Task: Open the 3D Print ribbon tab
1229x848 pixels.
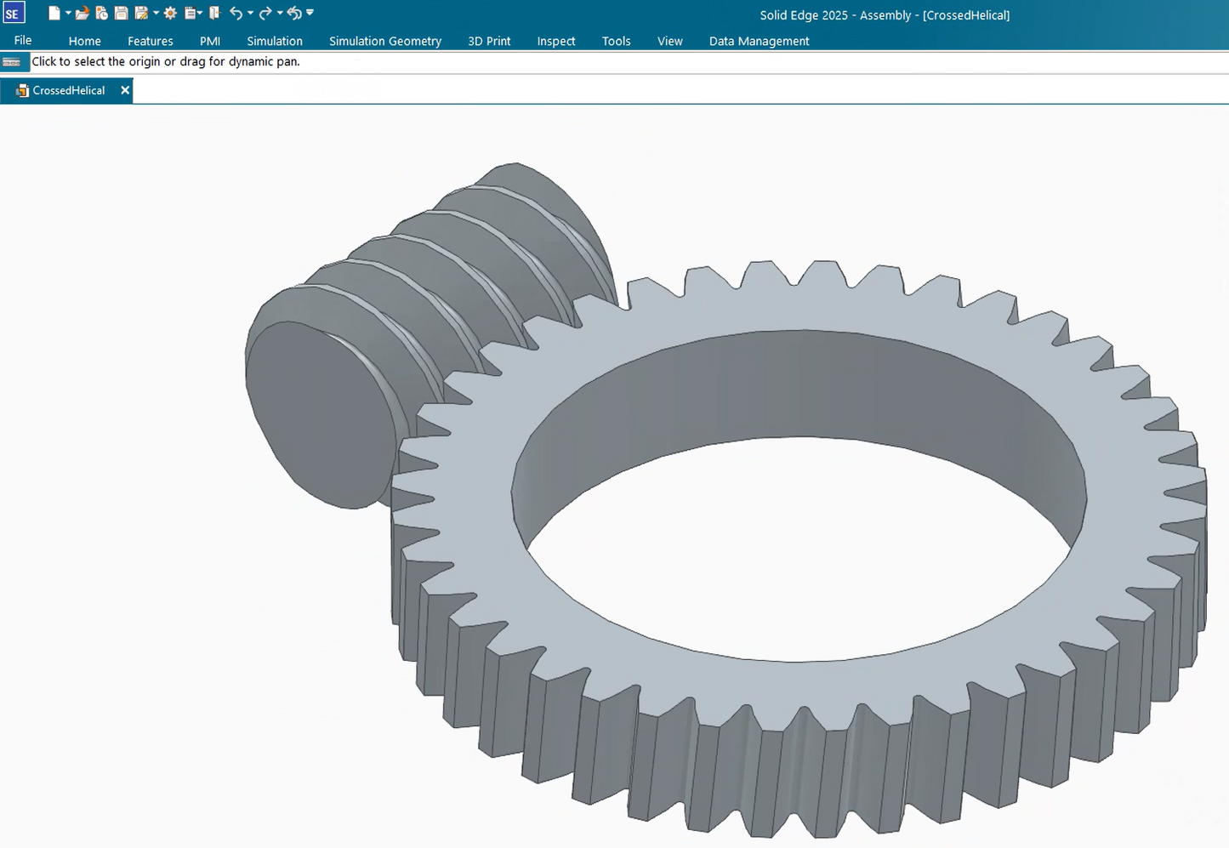Action: tap(489, 41)
